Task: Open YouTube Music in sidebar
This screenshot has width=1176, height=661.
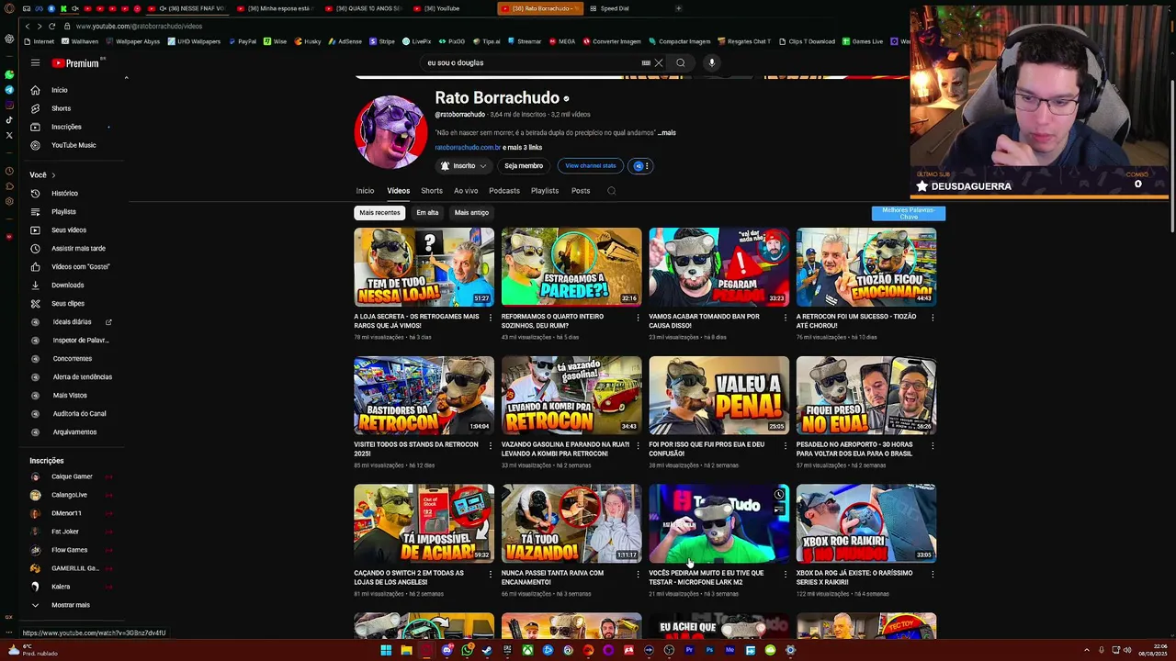Action: [x=73, y=145]
